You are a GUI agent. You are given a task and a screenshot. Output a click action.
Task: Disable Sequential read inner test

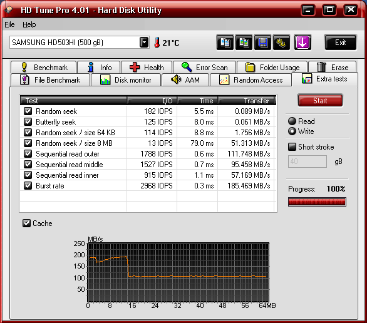click(x=28, y=175)
